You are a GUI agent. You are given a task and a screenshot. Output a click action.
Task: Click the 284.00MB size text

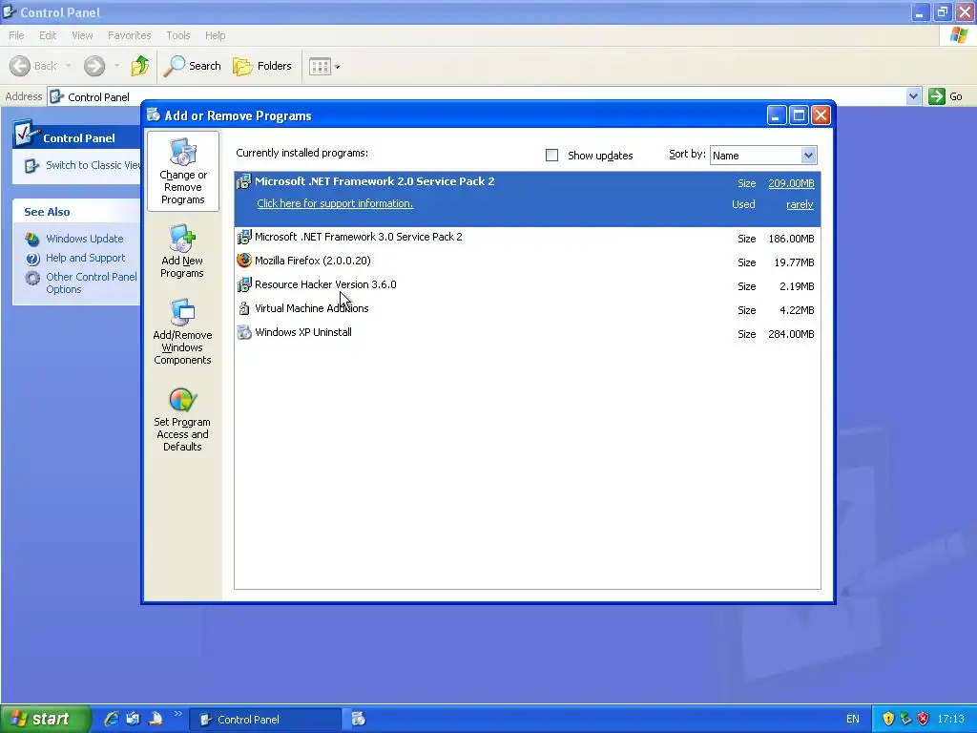click(791, 334)
